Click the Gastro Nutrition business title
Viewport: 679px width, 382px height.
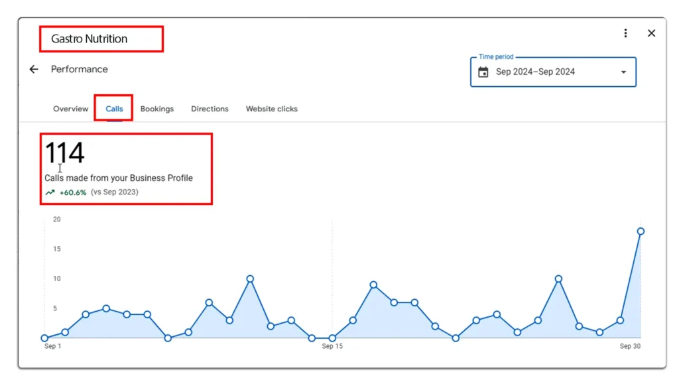[89, 39]
